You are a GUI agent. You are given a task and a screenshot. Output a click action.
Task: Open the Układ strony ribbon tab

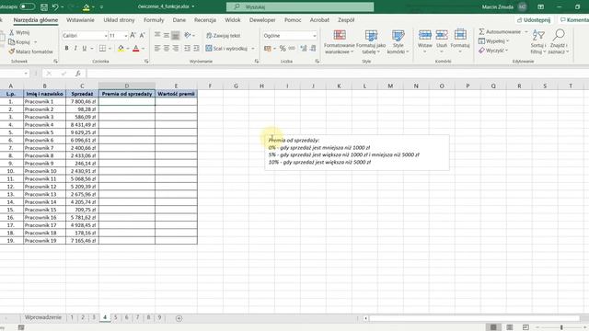(x=119, y=20)
